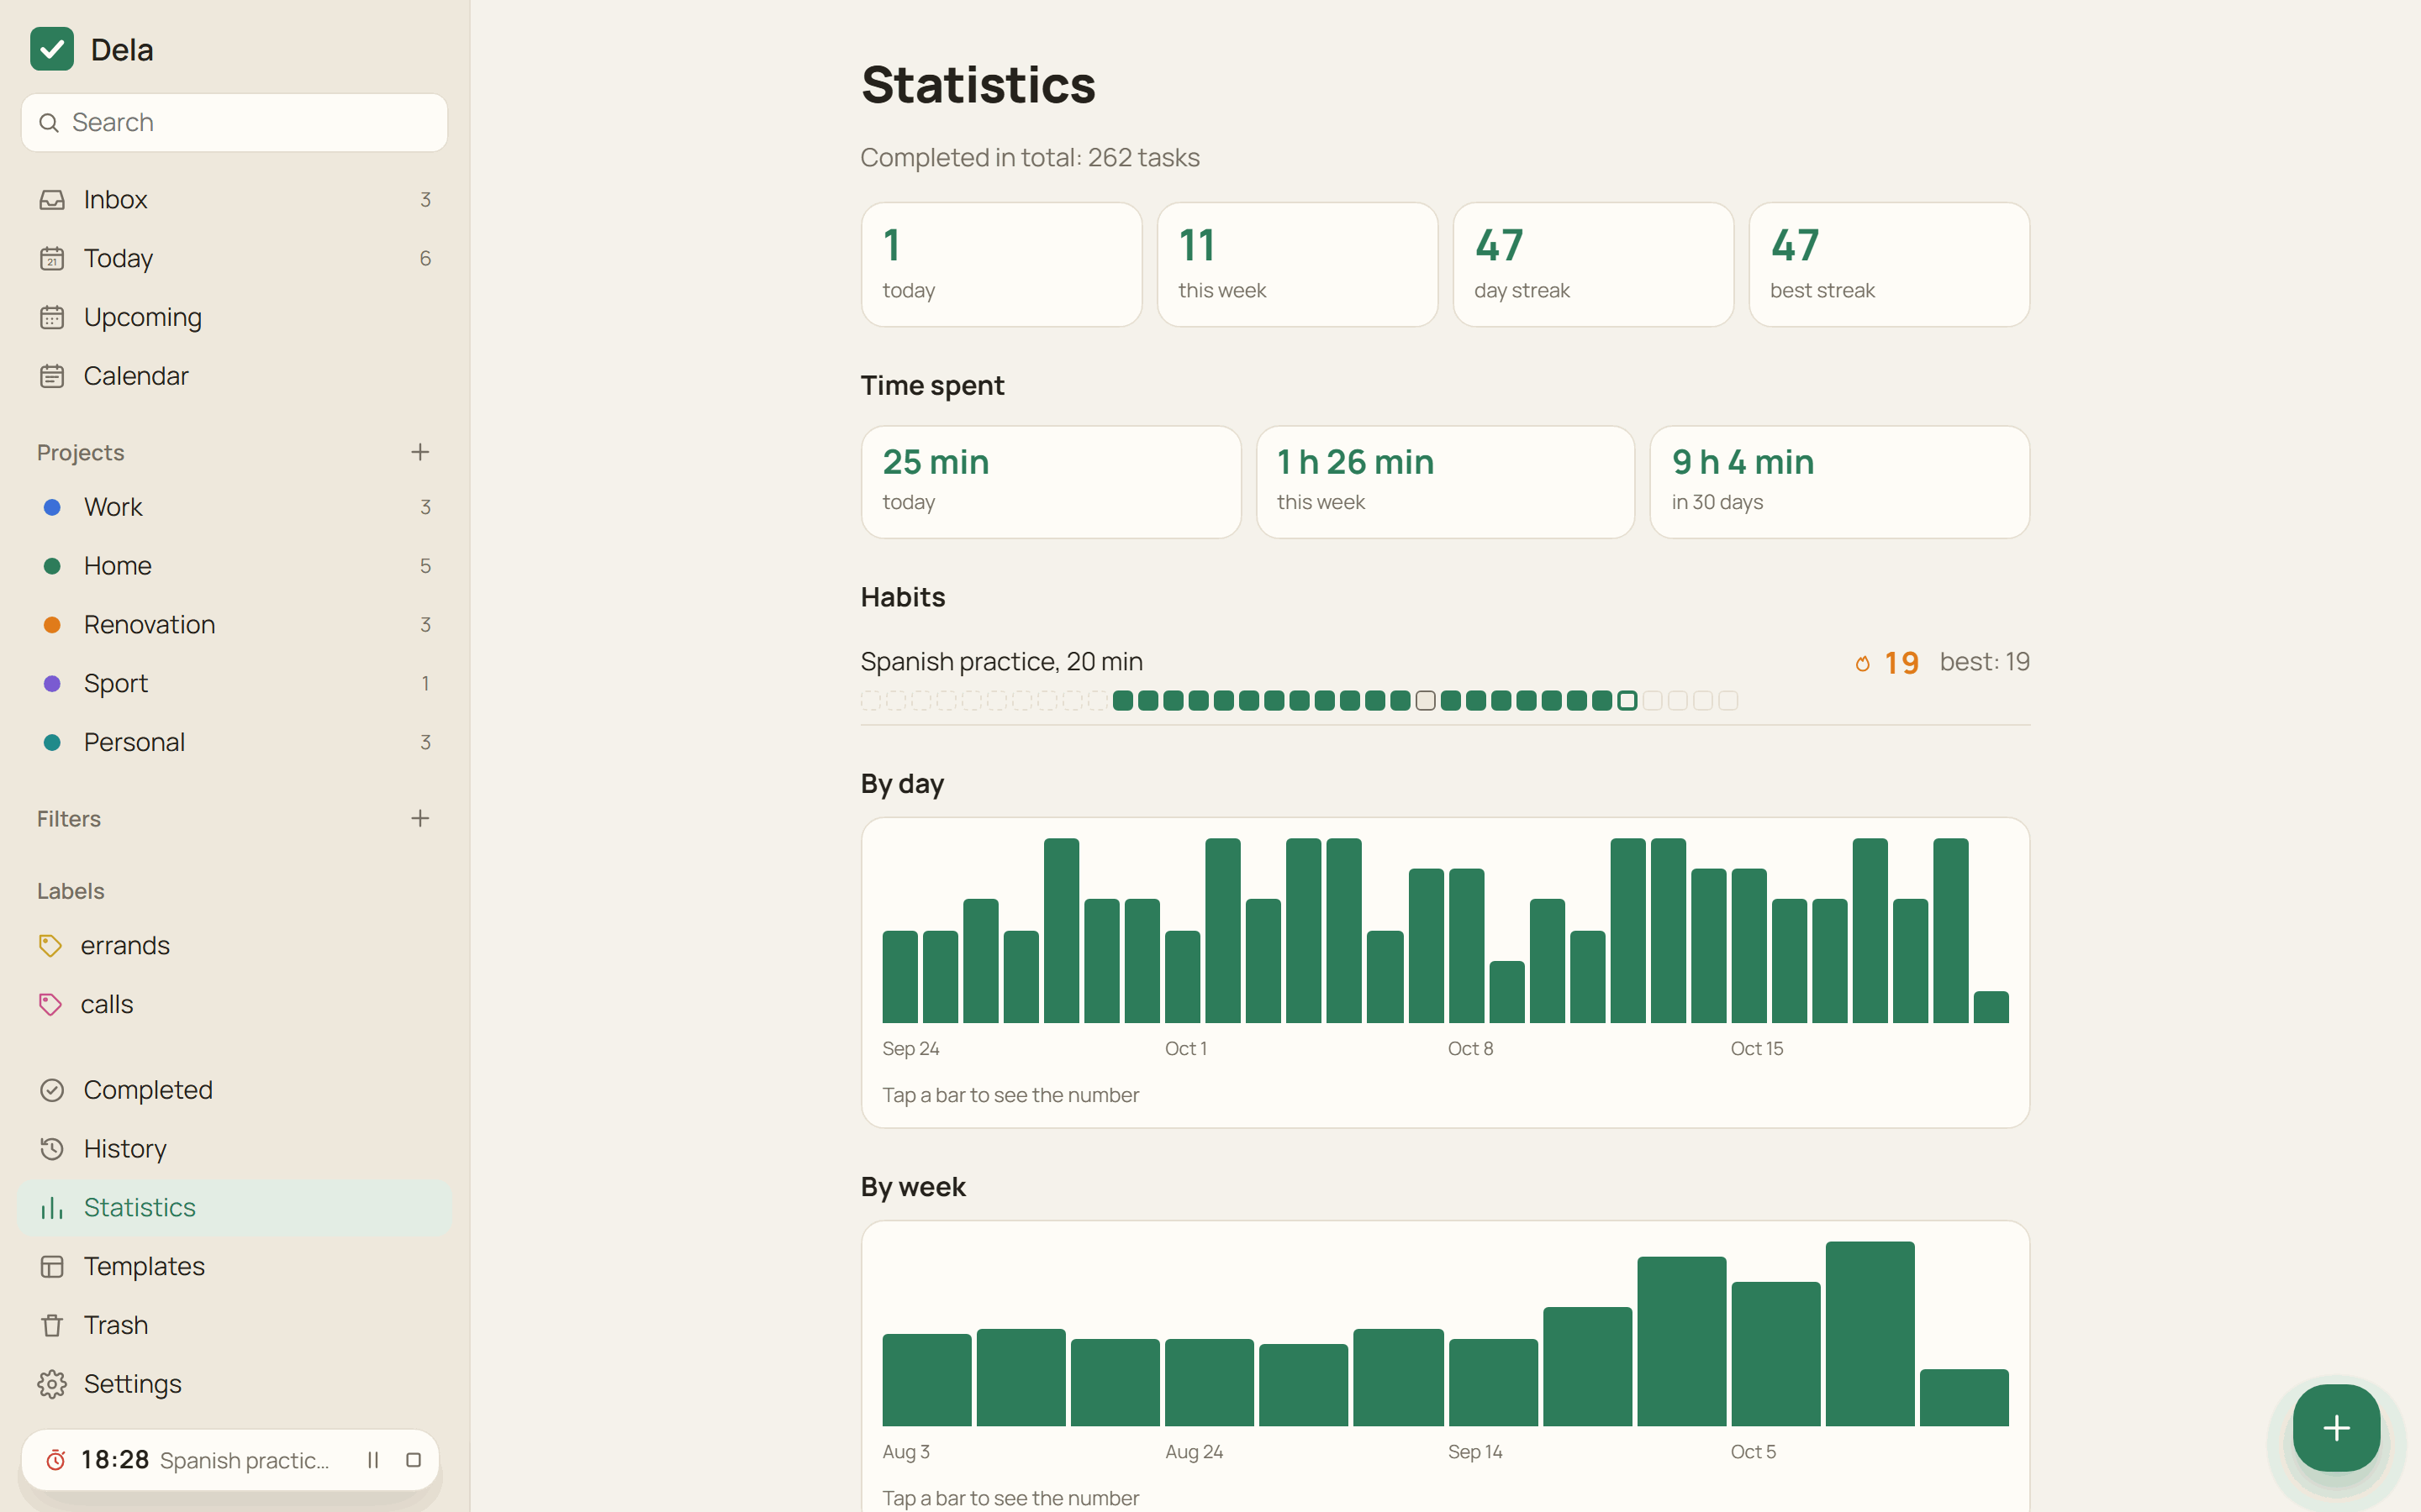
Task: Click the '1 h 26 min this week' card
Action: [1444, 482]
